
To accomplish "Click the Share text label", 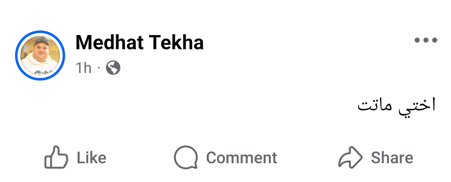I will point(392,157).
